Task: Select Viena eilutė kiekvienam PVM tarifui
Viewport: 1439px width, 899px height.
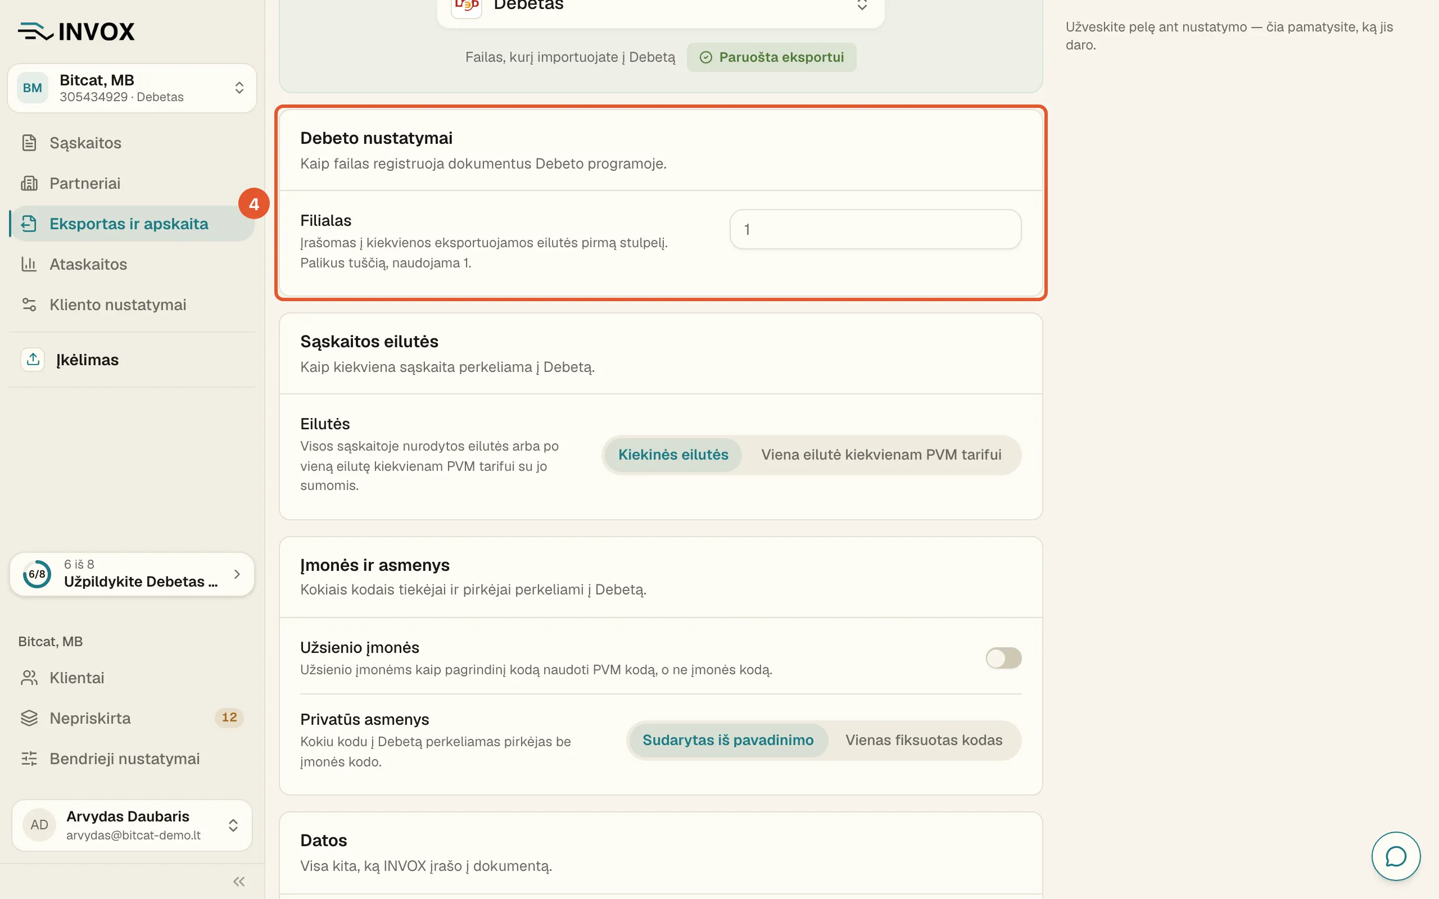Action: (x=881, y=455)
